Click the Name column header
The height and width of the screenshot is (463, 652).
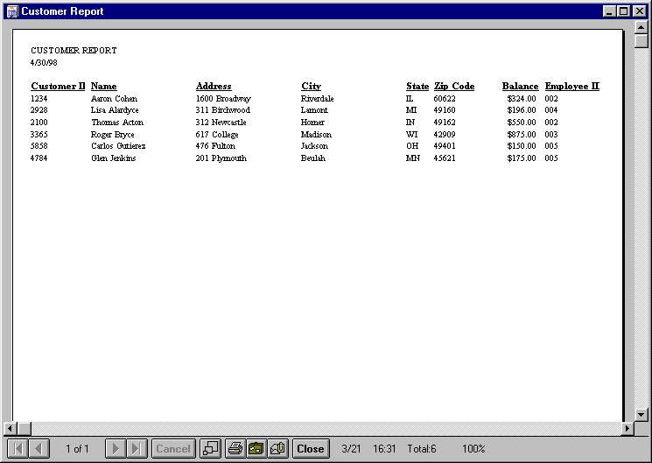coord(104,86)
